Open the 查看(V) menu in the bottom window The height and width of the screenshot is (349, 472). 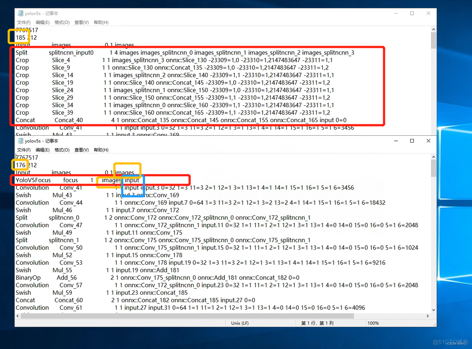click(x=81, y=150)
